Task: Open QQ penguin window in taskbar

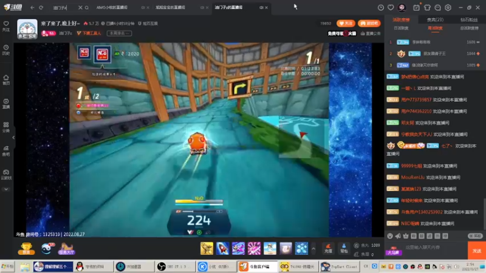Action: pyautogui.click(x=93, y=266)
